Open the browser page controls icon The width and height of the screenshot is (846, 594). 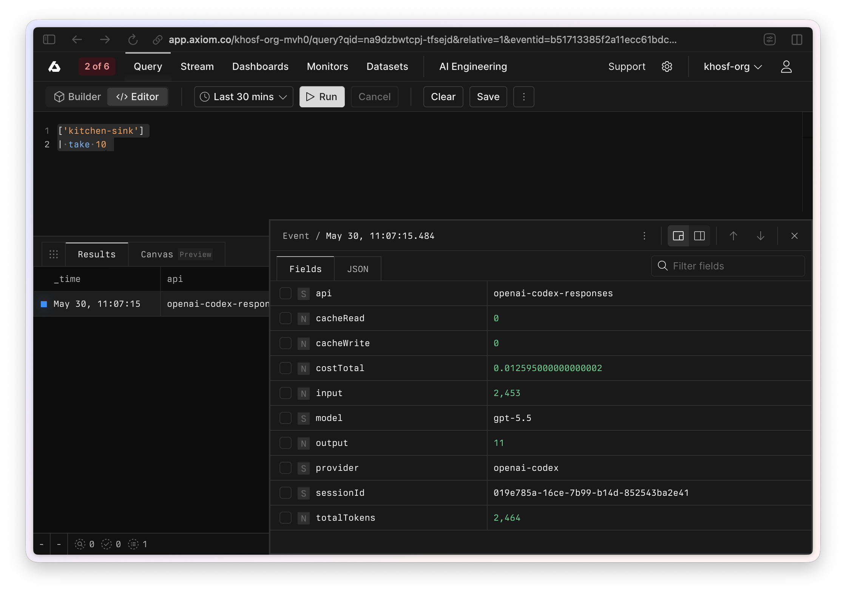coord(770,39)
